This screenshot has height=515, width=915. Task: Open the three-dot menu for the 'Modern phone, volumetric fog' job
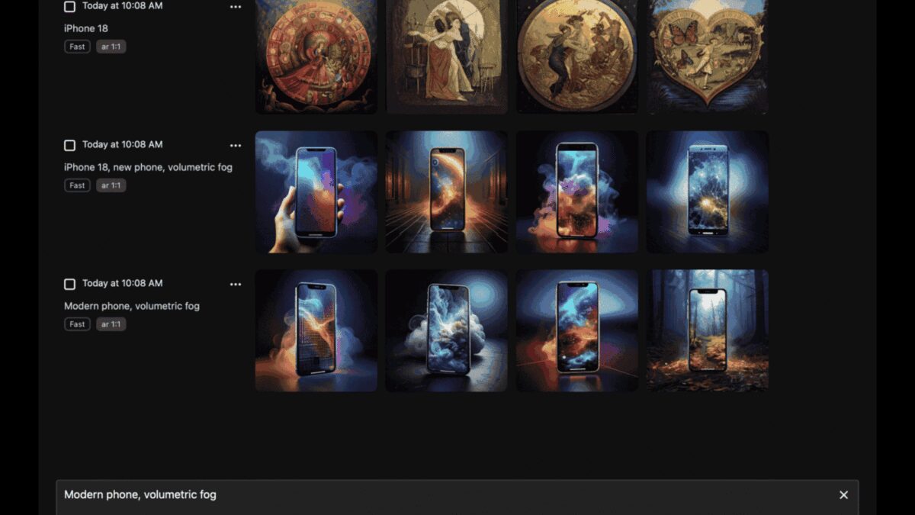(x=236, y=285)
